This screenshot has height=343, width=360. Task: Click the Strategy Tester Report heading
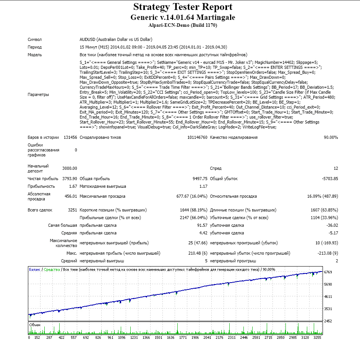point(183,7)
